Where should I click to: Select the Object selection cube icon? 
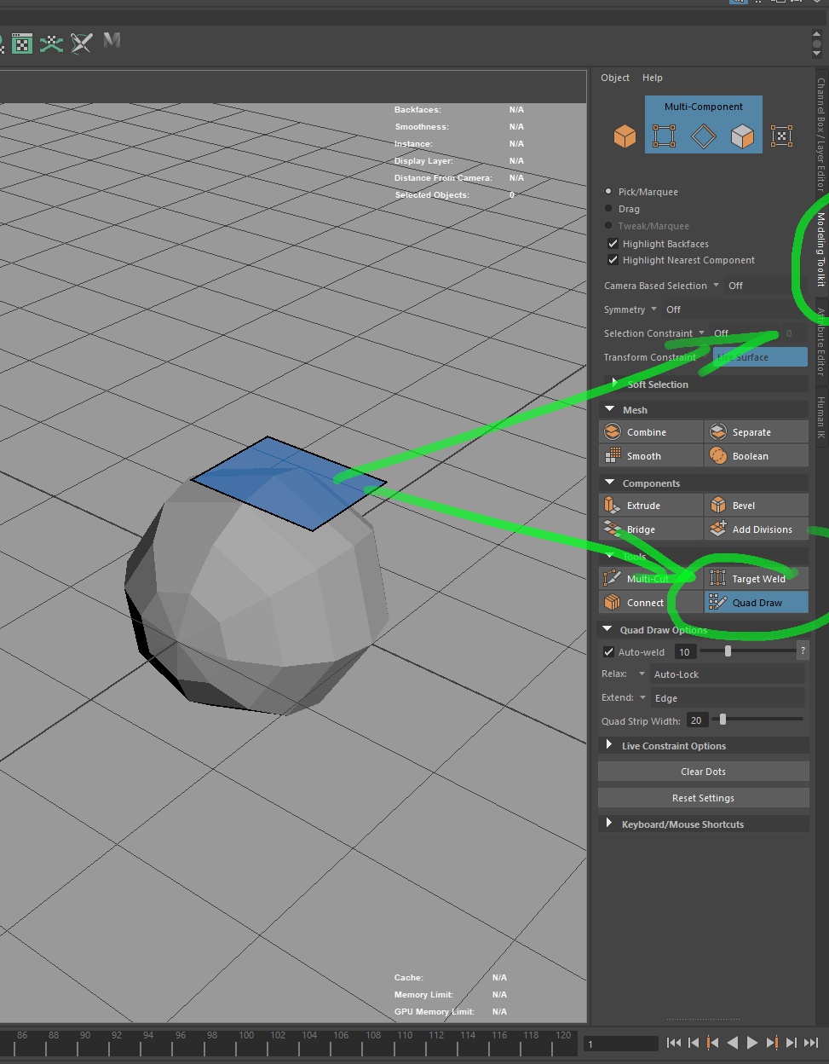point(625,136)
